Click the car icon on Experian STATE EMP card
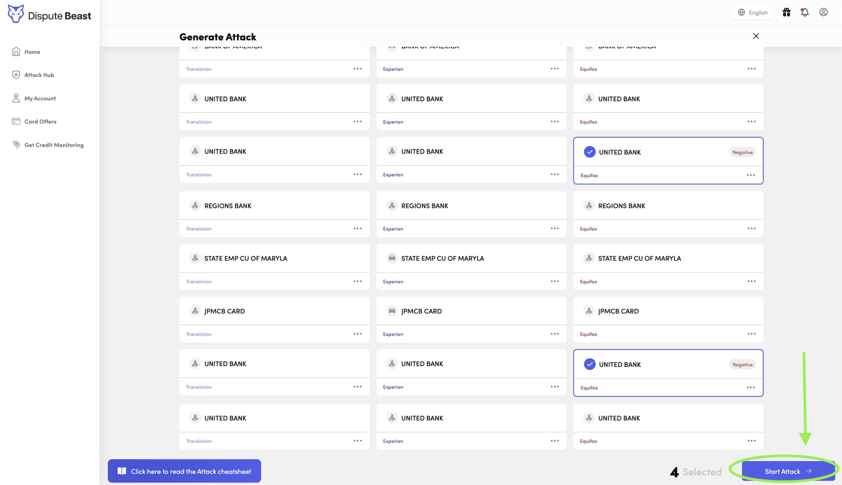842x485 pixels. [392, 258]
